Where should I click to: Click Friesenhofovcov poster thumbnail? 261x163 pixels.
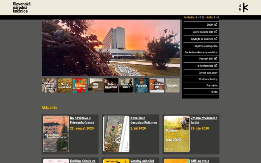click(x=56, y=134)
